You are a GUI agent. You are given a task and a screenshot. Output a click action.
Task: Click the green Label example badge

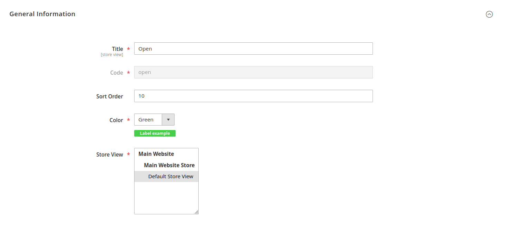tap(155, 133)
